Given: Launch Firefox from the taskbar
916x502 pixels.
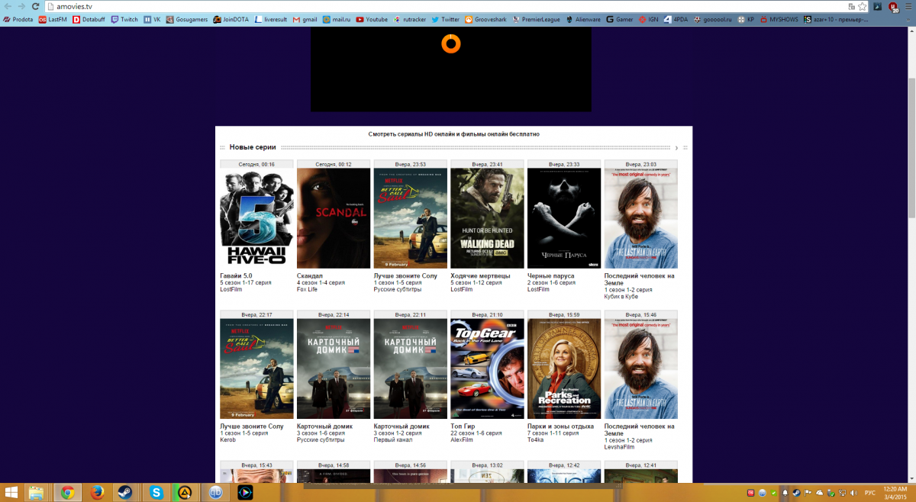Looking at the screenshot, I should [x=97, y=493].
